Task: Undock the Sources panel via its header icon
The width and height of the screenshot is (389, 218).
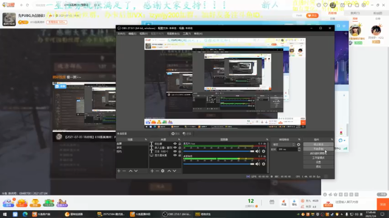Action: pos(179,140)
